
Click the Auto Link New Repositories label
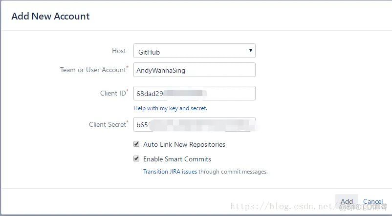click(x=184, y=144)
